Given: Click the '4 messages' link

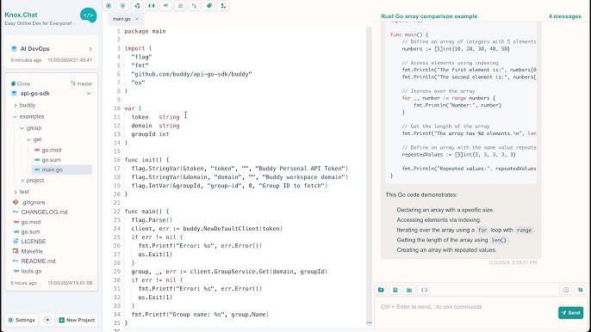Looking at the screenshot, I should point(564,16).
